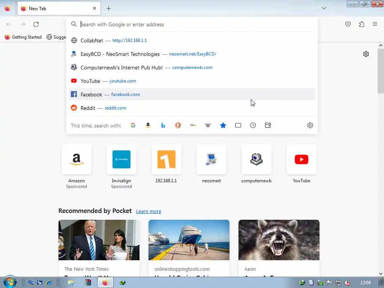Open the Save to Pocket button

pos(348,24)
